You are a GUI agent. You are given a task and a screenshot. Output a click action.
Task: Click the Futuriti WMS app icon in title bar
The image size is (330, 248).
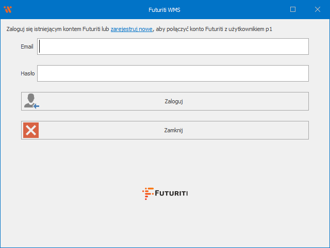(8, 9)
